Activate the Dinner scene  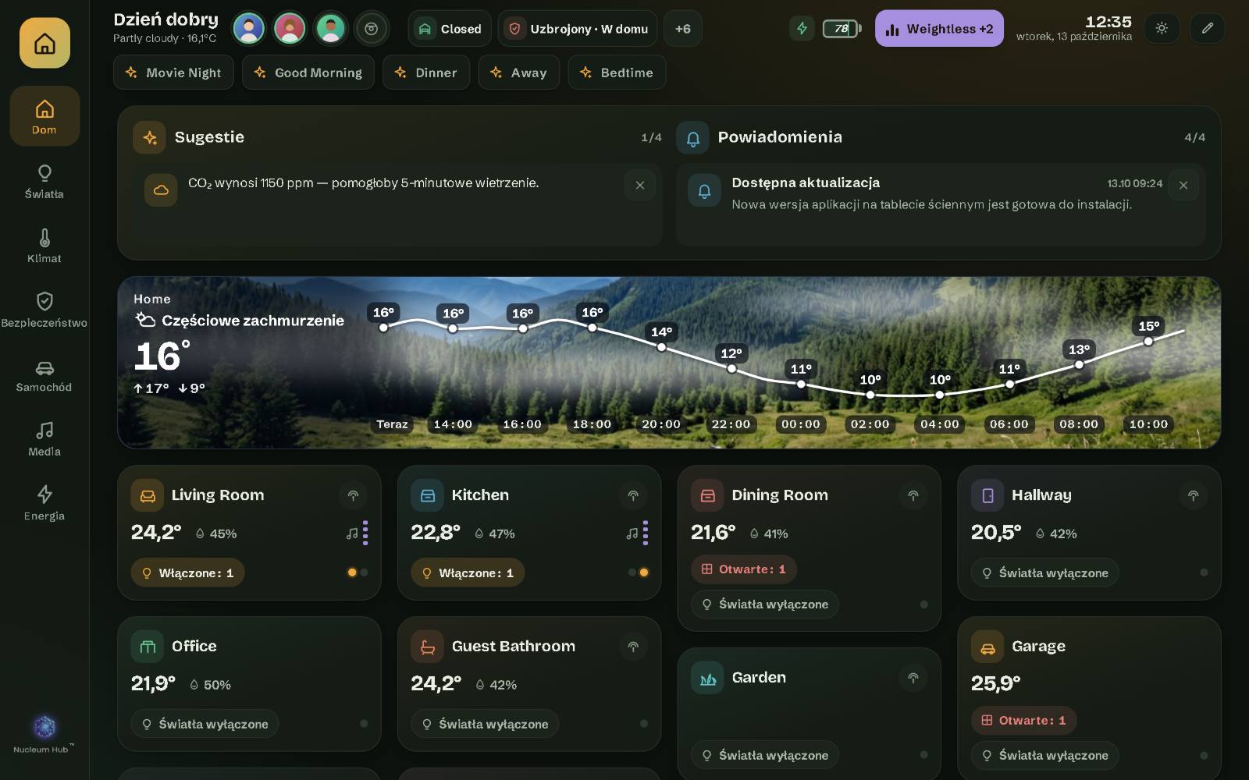point(426,73)
